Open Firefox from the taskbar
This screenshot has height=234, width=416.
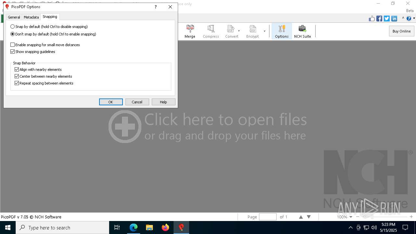pos(165,227)
